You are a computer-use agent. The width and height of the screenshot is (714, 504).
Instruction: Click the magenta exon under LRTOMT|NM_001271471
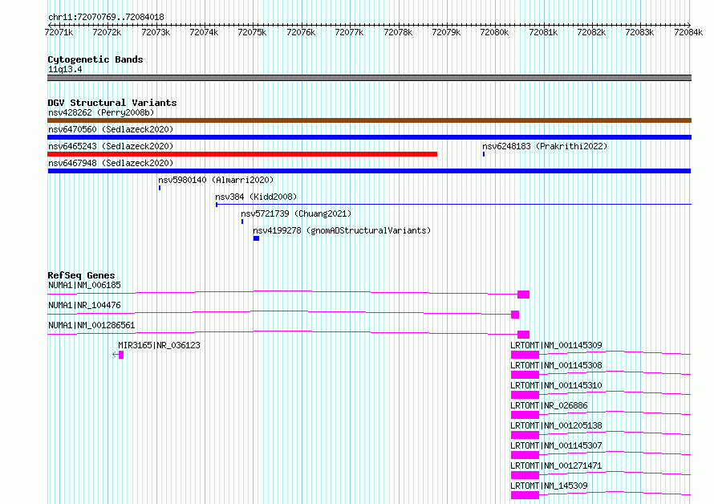click(525, 475)
